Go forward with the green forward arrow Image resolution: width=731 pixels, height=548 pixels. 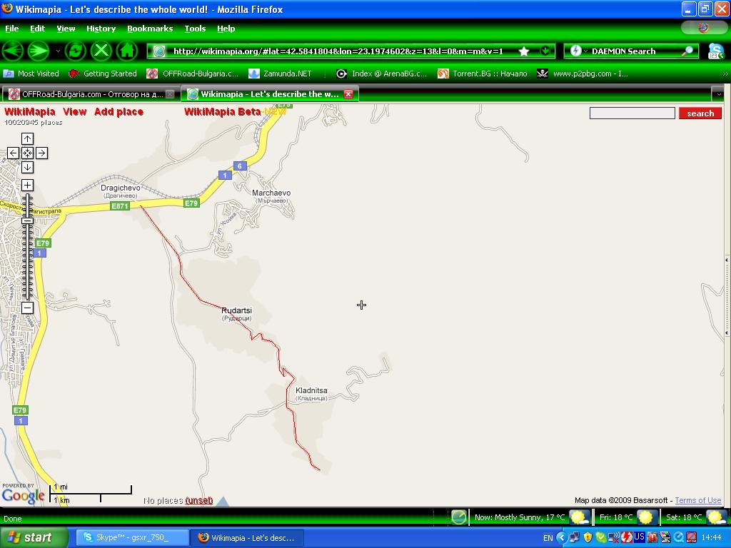[x=39, y=51]
